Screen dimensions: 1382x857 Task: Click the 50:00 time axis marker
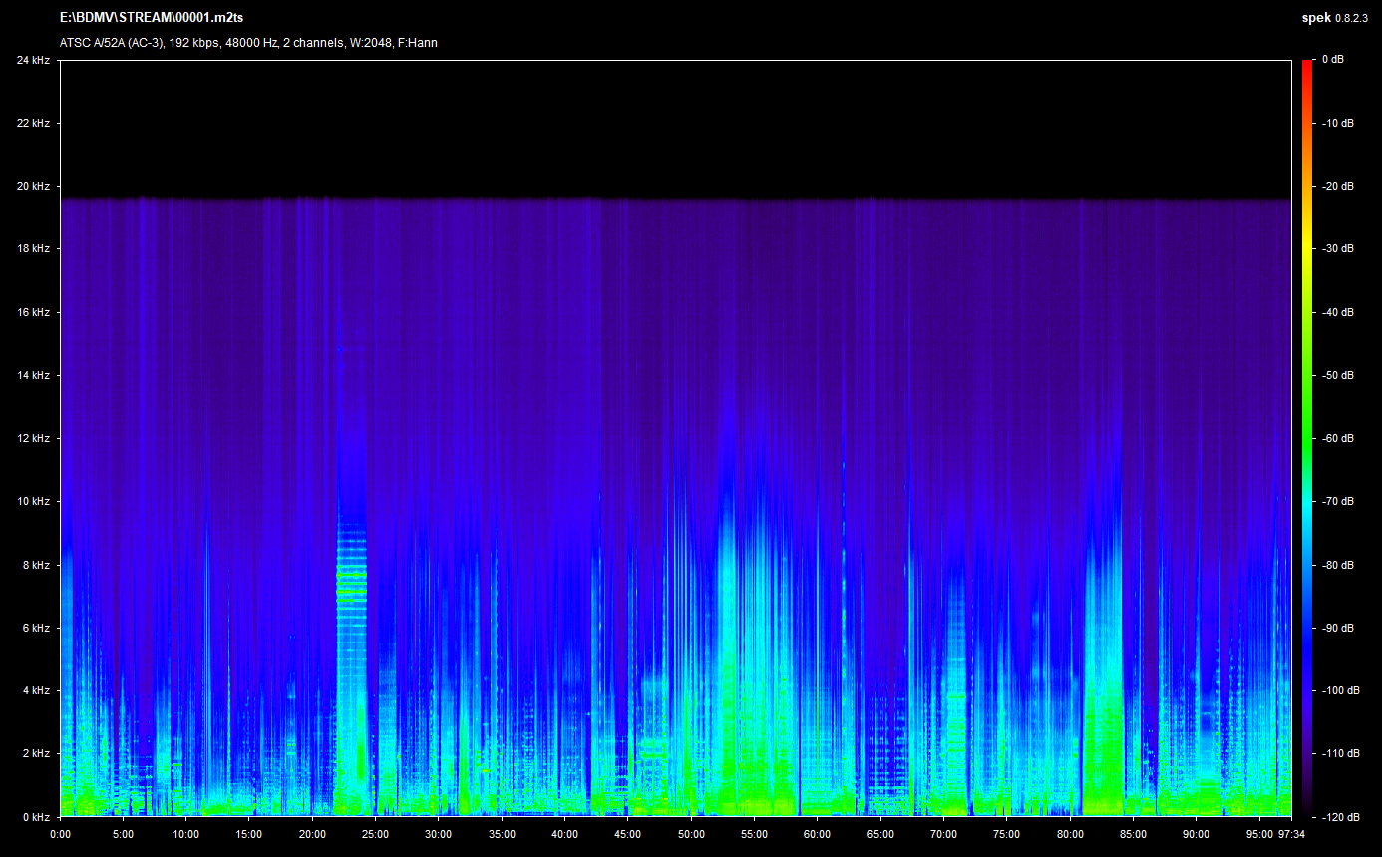coord(691,834)
